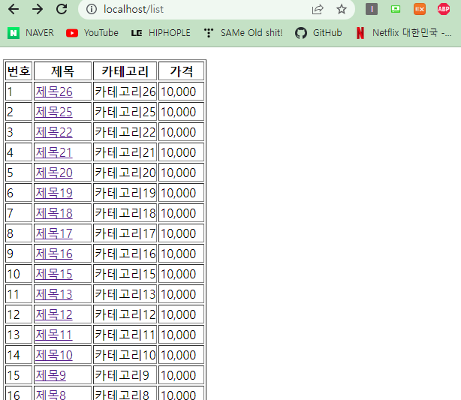
Task: Click the 가격 column header
Action: pyautogui.click(x=182, y=71)
